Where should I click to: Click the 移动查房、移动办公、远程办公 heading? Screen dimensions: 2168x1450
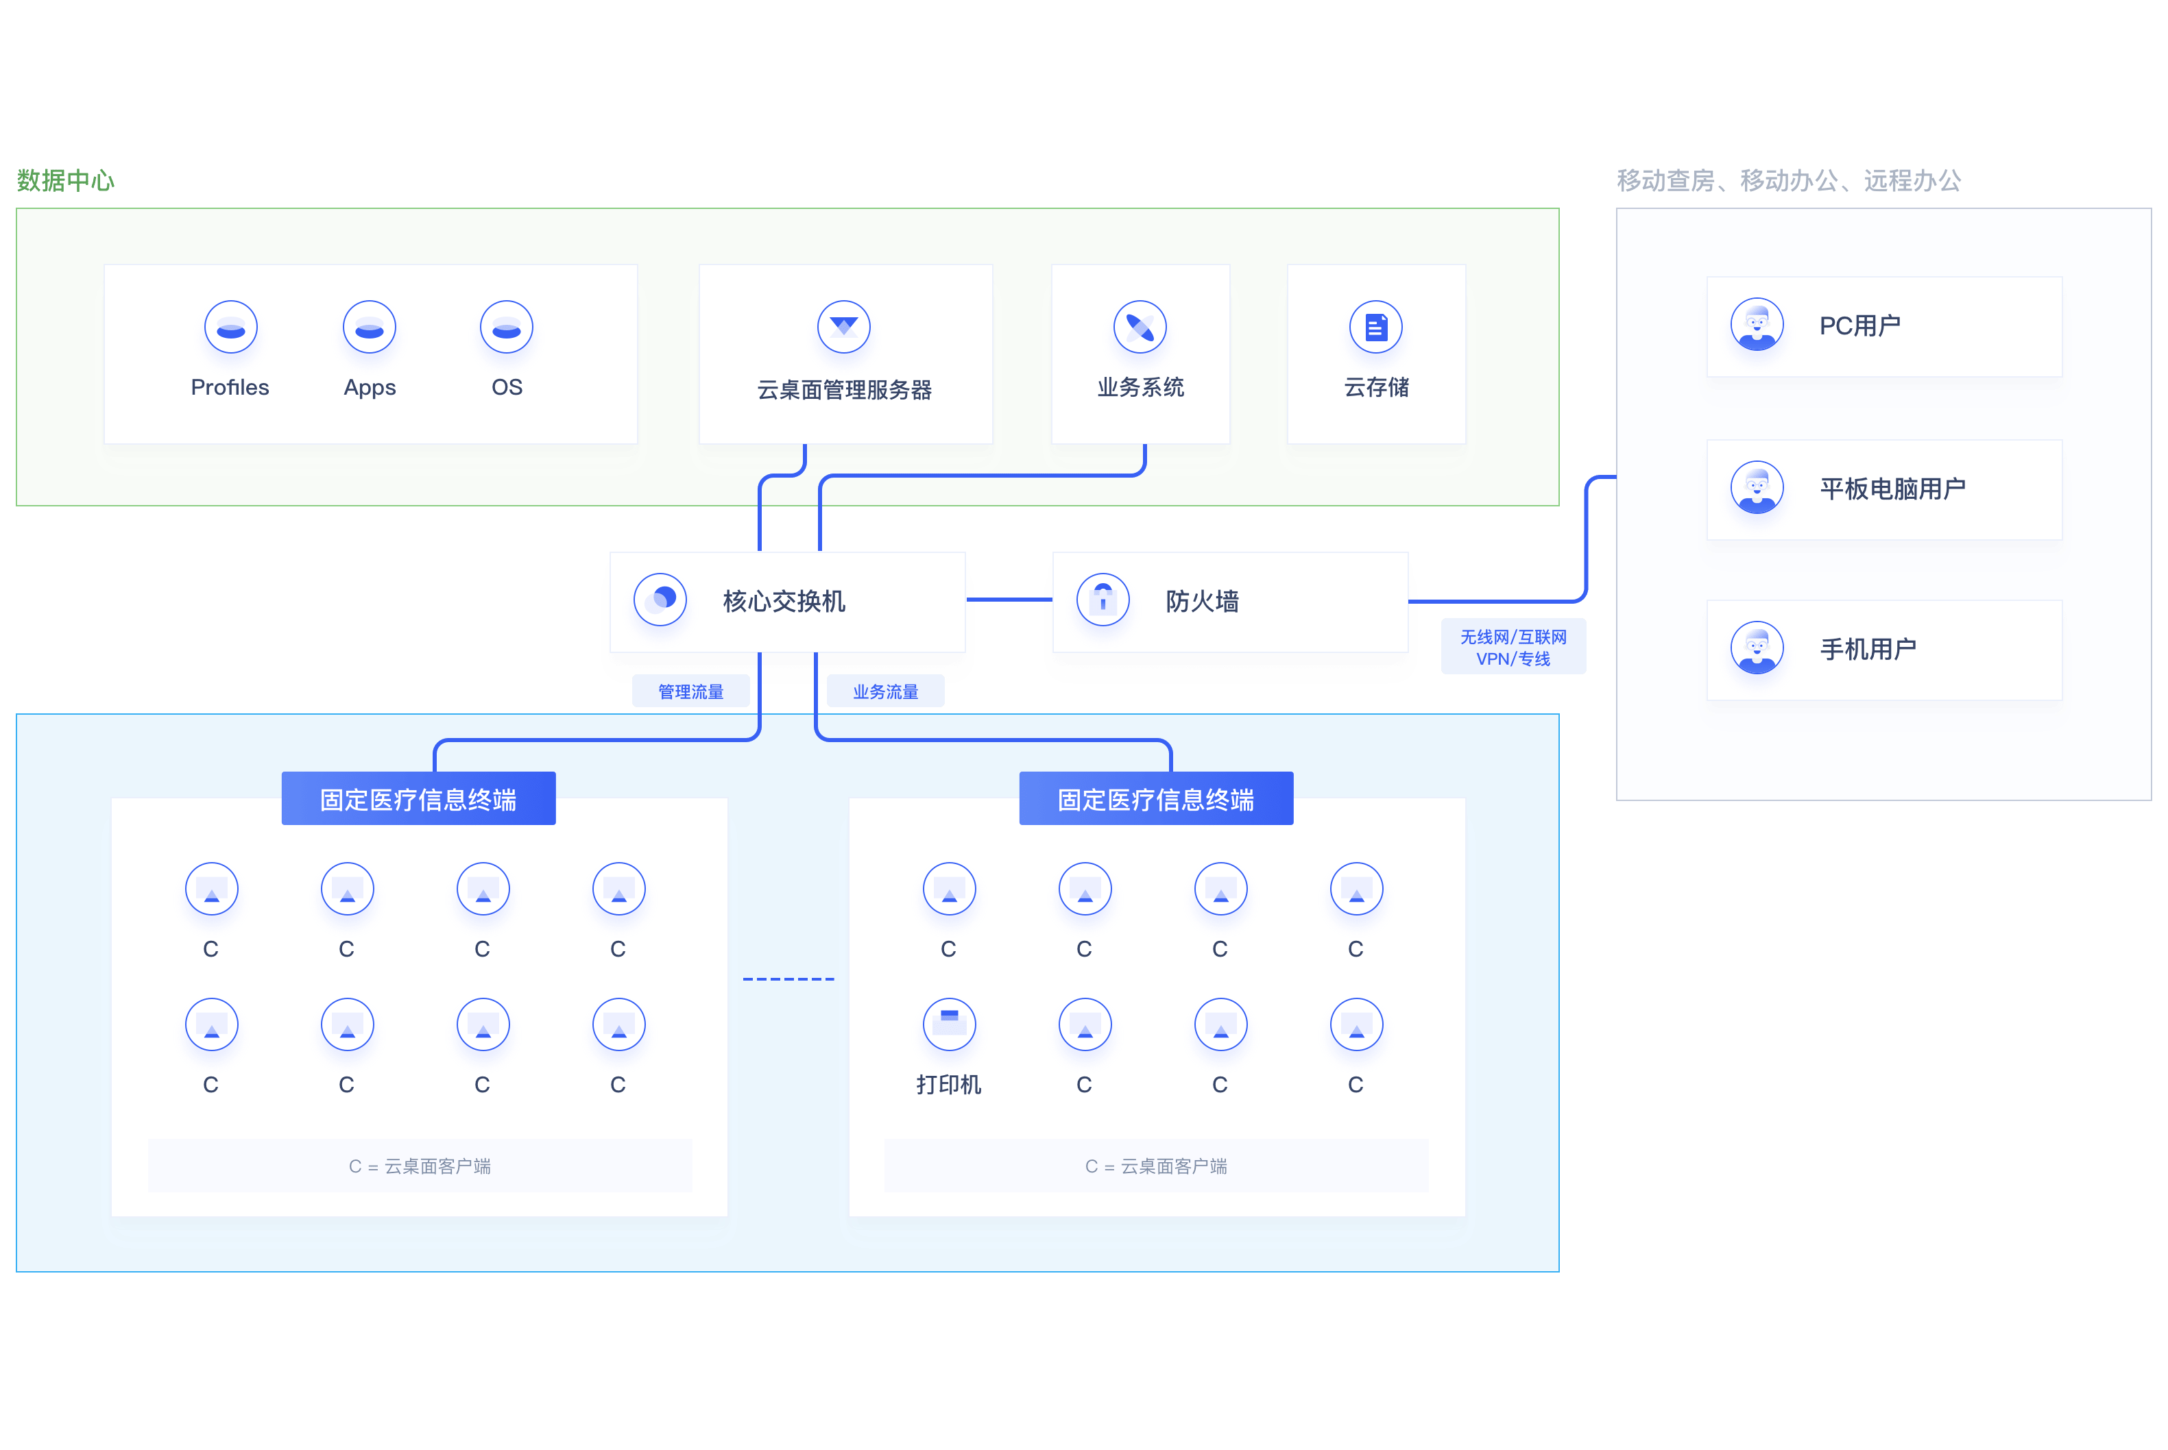pos(1787,180)
